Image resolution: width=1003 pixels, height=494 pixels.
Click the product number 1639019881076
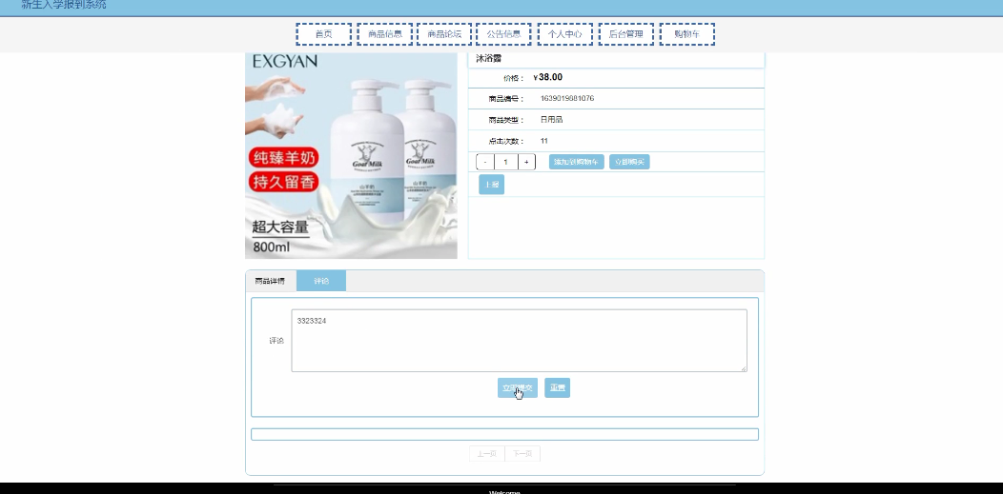pos(567,98)
